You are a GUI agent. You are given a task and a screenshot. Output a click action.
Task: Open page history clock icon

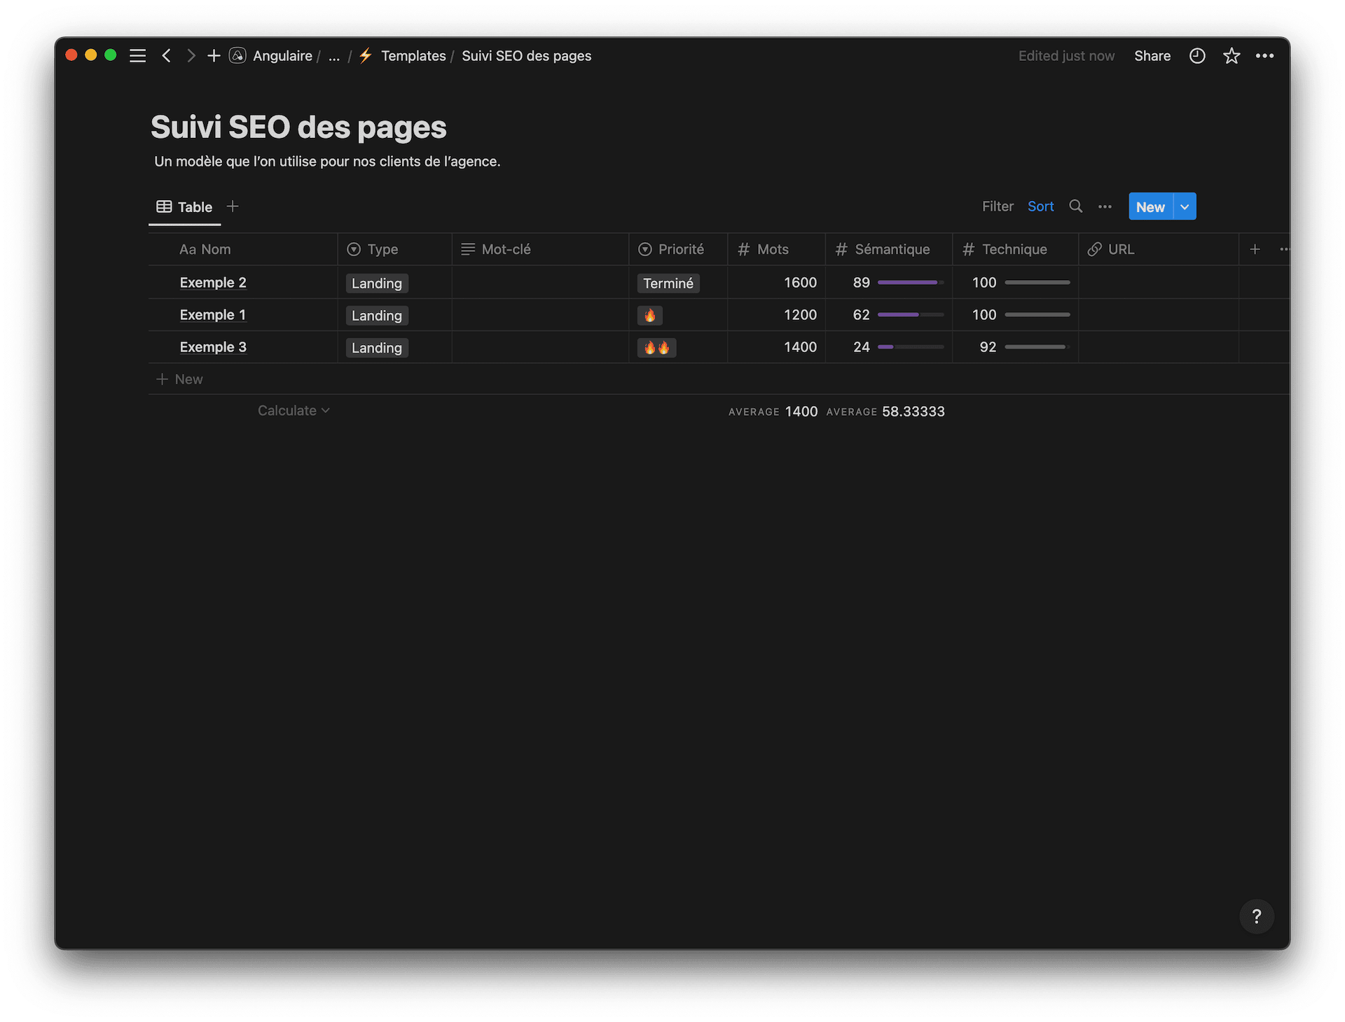1197,56
